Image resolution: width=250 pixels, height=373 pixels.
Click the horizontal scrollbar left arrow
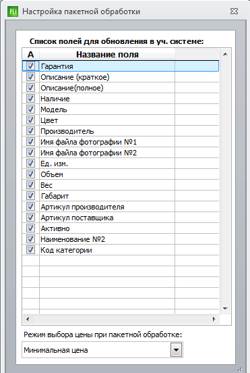pos(28,319)
